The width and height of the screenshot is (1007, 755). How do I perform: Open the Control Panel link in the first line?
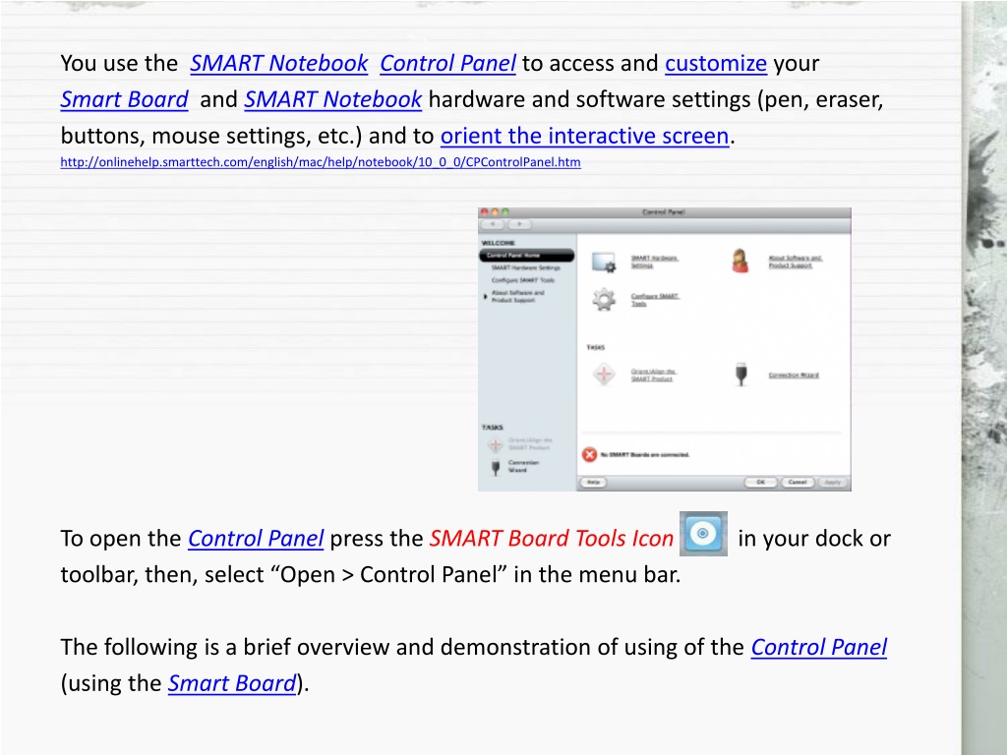pos(447,63)
